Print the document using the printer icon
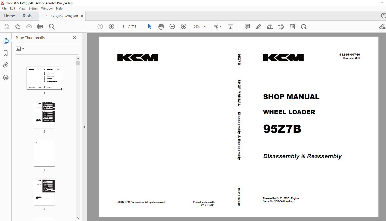The height and width of the screenshot is (221, 386). 40,26
